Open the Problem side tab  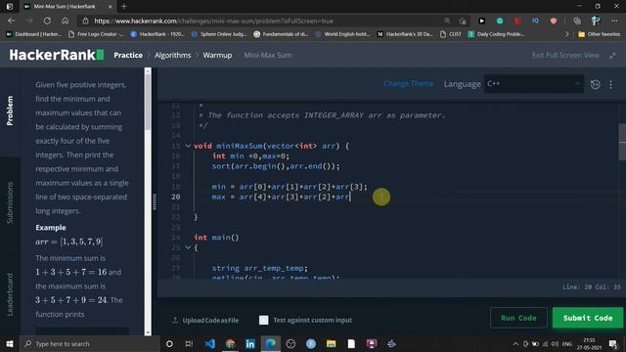(x=10, y=110)
